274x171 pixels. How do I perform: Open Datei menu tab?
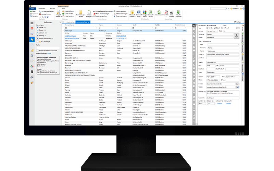click(x=33, y=9)
